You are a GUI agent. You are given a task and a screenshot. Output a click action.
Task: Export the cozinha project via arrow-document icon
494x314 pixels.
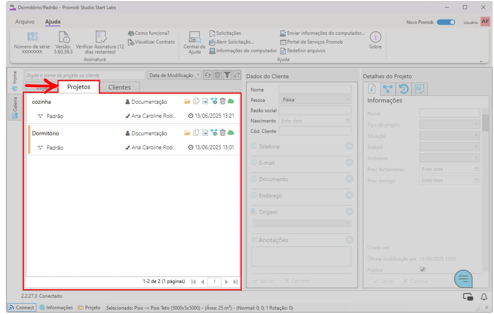pyautogui.click(x=205, y=101)
